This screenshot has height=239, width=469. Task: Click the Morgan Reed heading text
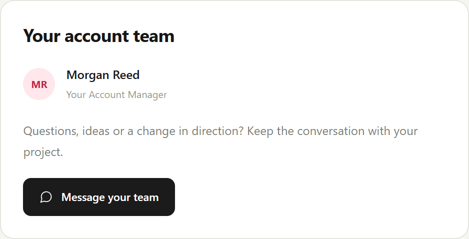tap(103, 75)
